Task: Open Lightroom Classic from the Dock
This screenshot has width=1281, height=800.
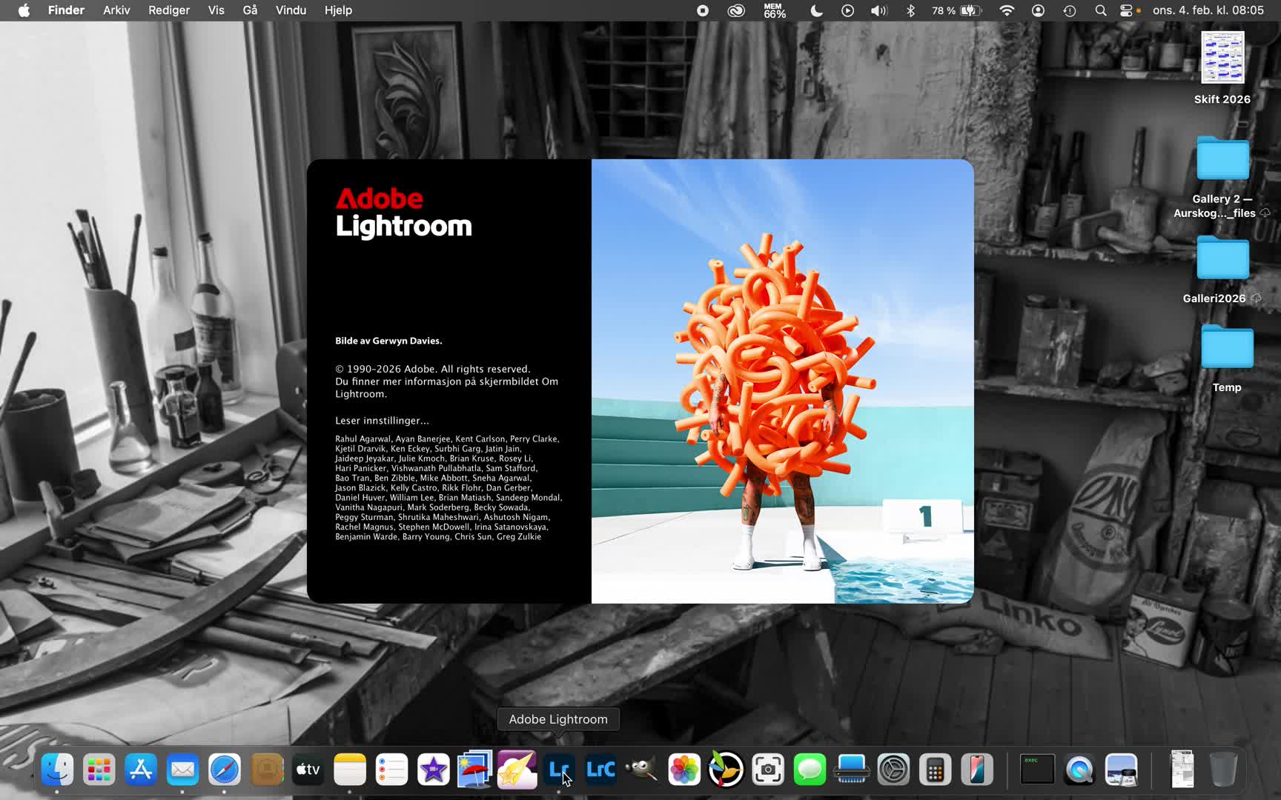Action: pos(600,770)
